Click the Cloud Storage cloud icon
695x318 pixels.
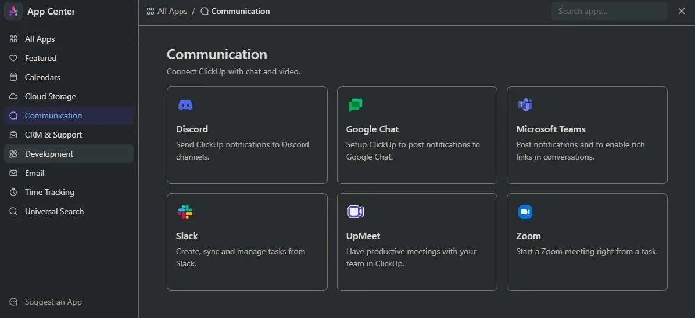(x=13, y=96)
